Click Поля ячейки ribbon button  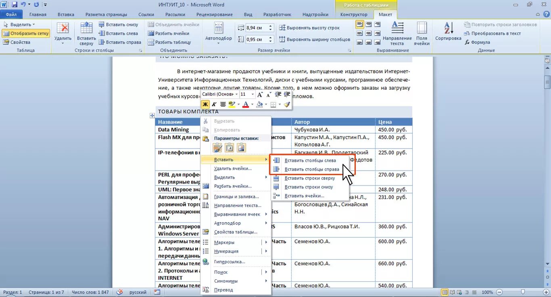pos(422,33)
